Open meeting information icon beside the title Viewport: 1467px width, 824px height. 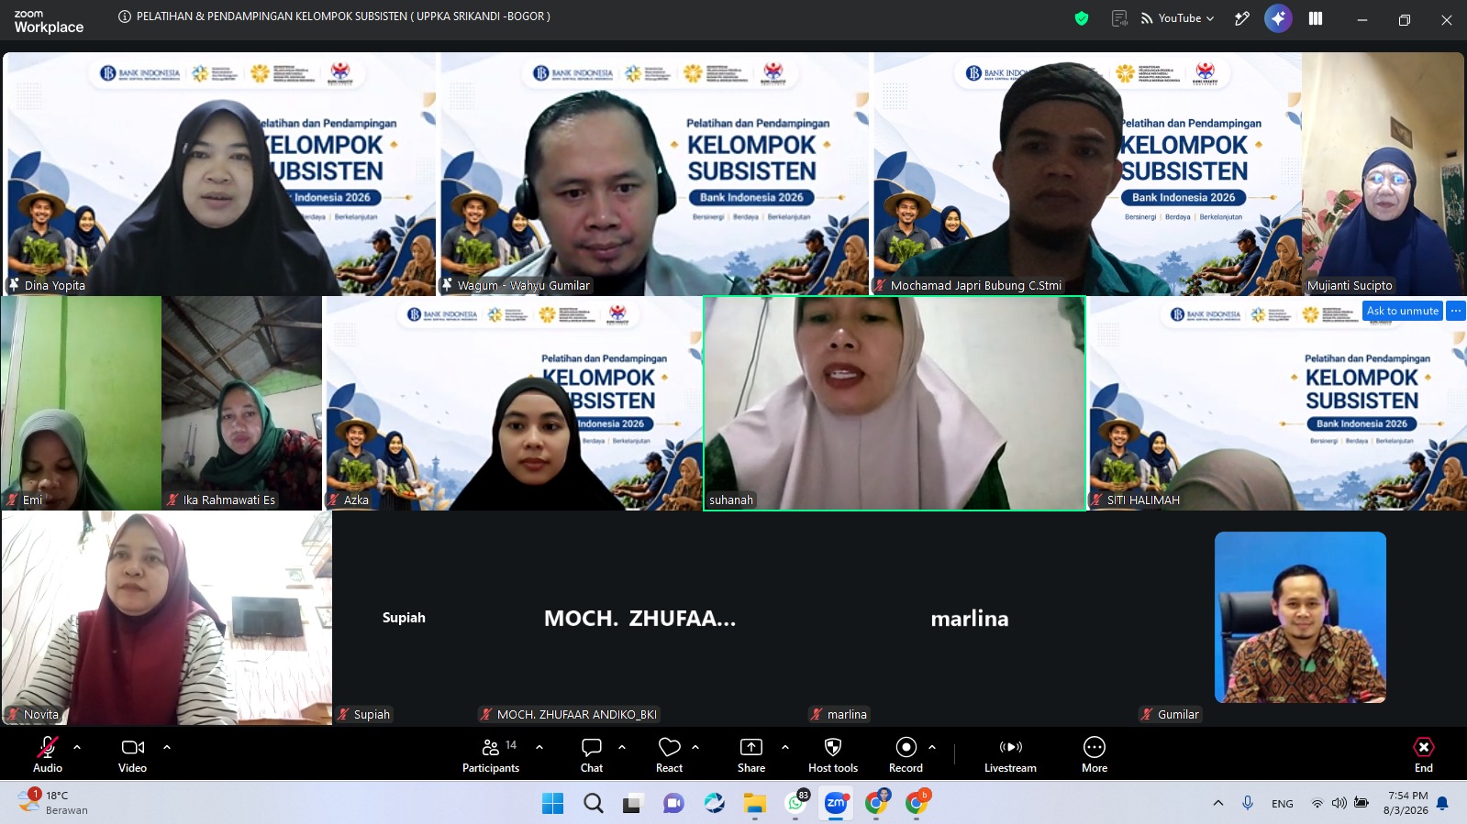[x=125, y=16]
